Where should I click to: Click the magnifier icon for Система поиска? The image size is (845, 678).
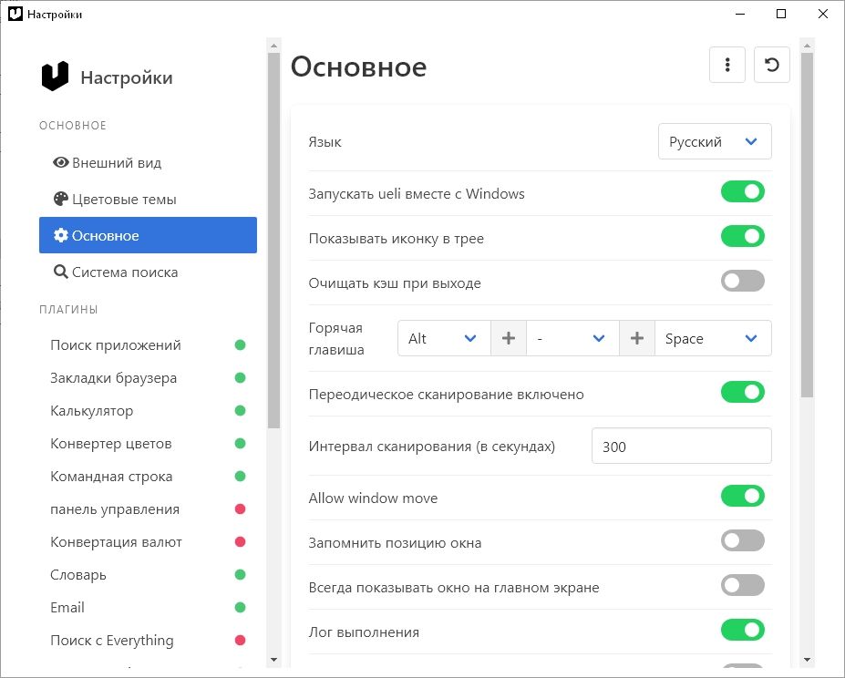pyautogui.click(x=61, y=272)
